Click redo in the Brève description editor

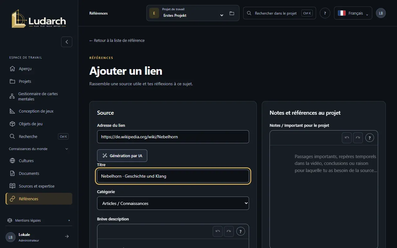(229, 231)
